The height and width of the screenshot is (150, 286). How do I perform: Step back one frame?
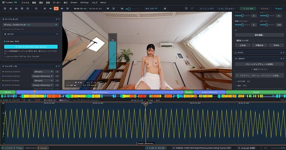pos(50,9)
